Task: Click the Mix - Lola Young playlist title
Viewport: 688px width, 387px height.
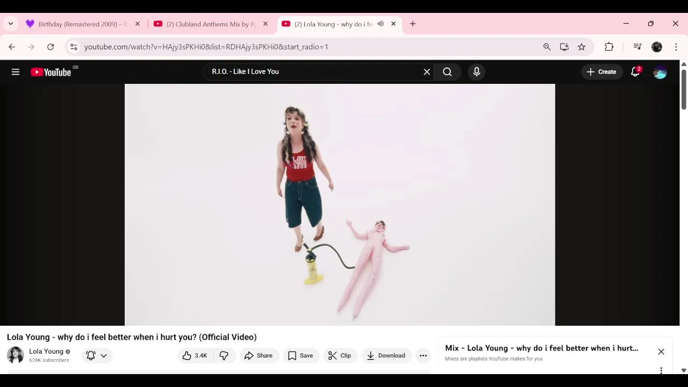Action: coord(542,348)
